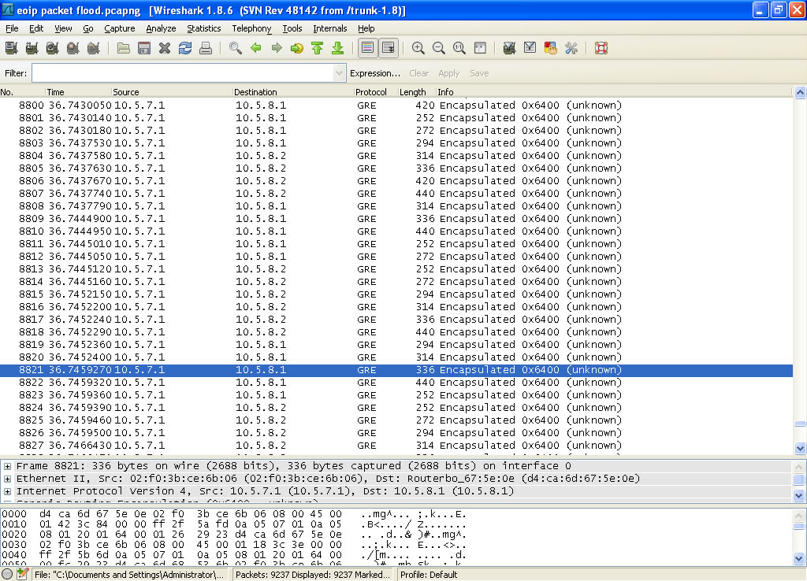Image resolution: width=807 pixels, height=581 pixels.
Task: Click into the display Filter field
Action: [x=183, y=73]
